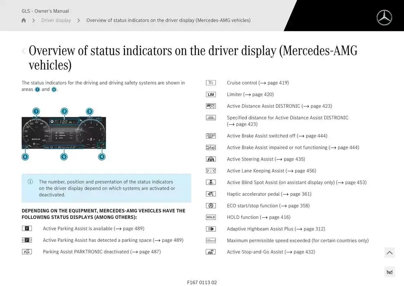
Task: Click the specified distance DISTRONIC icon
Action: [x=211, y=118]
